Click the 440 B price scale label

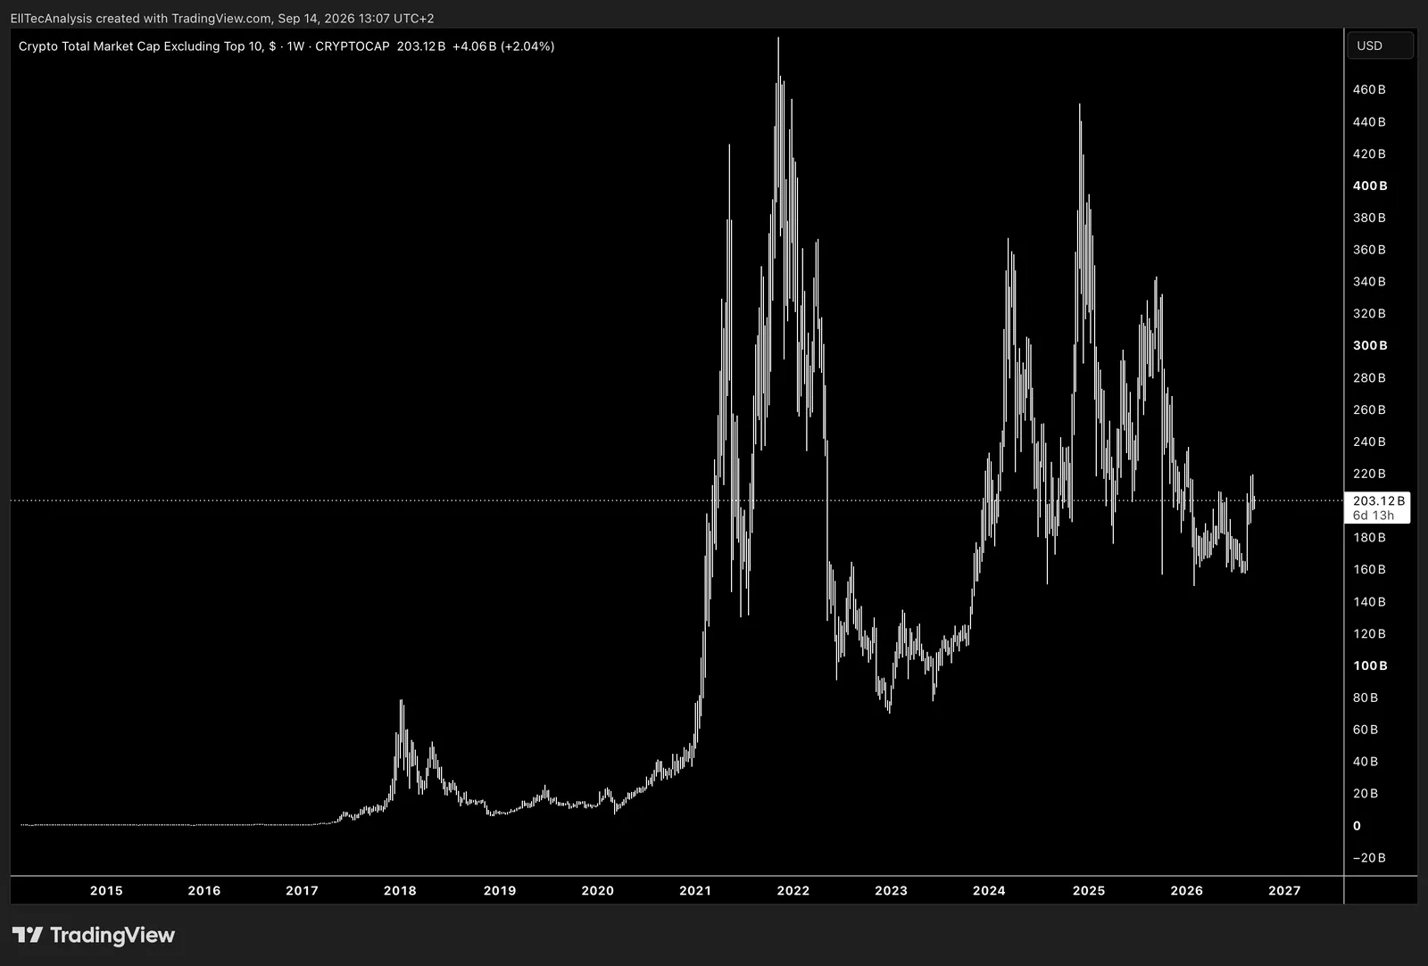1369,121
